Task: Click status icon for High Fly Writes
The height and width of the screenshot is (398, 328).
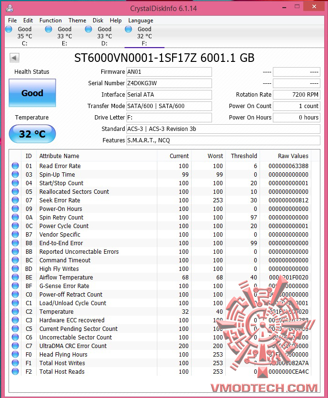Action: (x=15, y=269)
